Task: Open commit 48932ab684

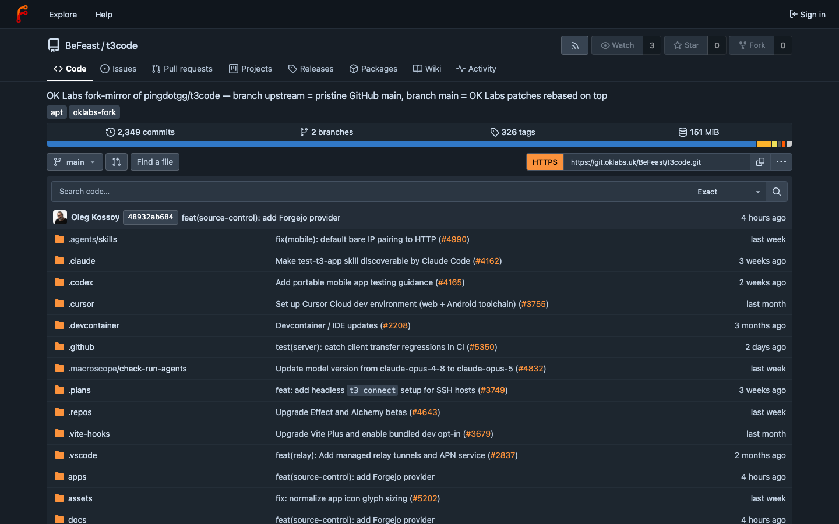Action: 150,217
